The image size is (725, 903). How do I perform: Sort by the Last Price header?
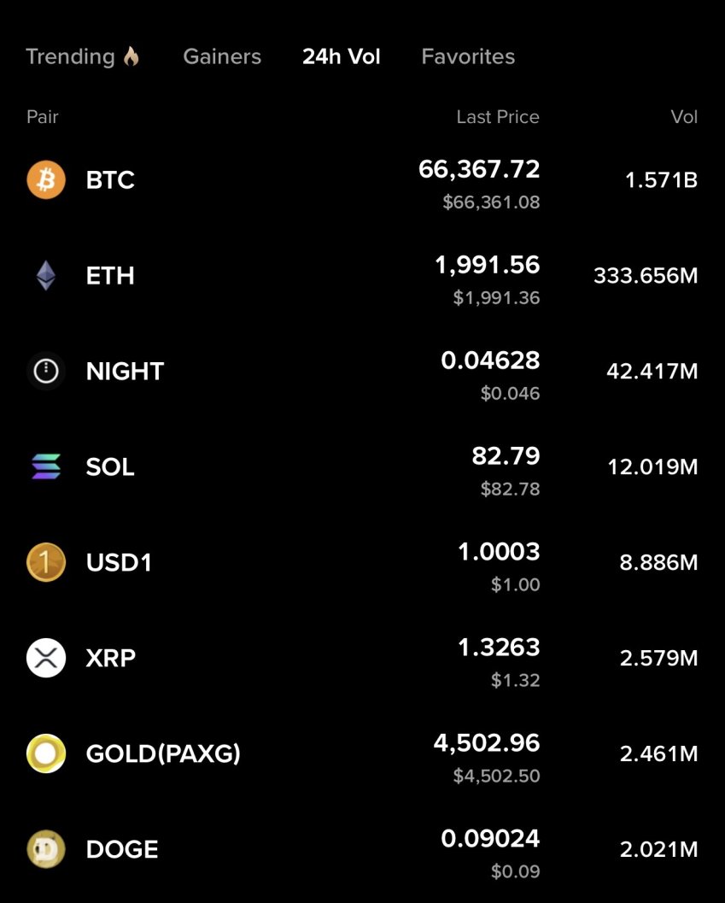click(x=498, y=117)
